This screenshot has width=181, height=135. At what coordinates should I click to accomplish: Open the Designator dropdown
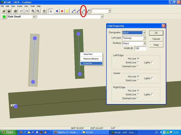click(144, 33)
